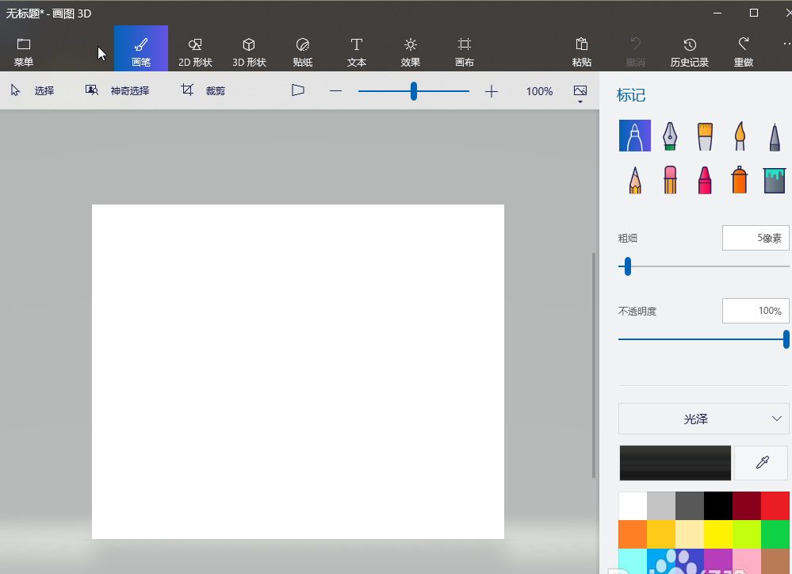Click the 不透明度 opacity slider handle
This screenshot has width=792, height=574.
click(786, 339)
